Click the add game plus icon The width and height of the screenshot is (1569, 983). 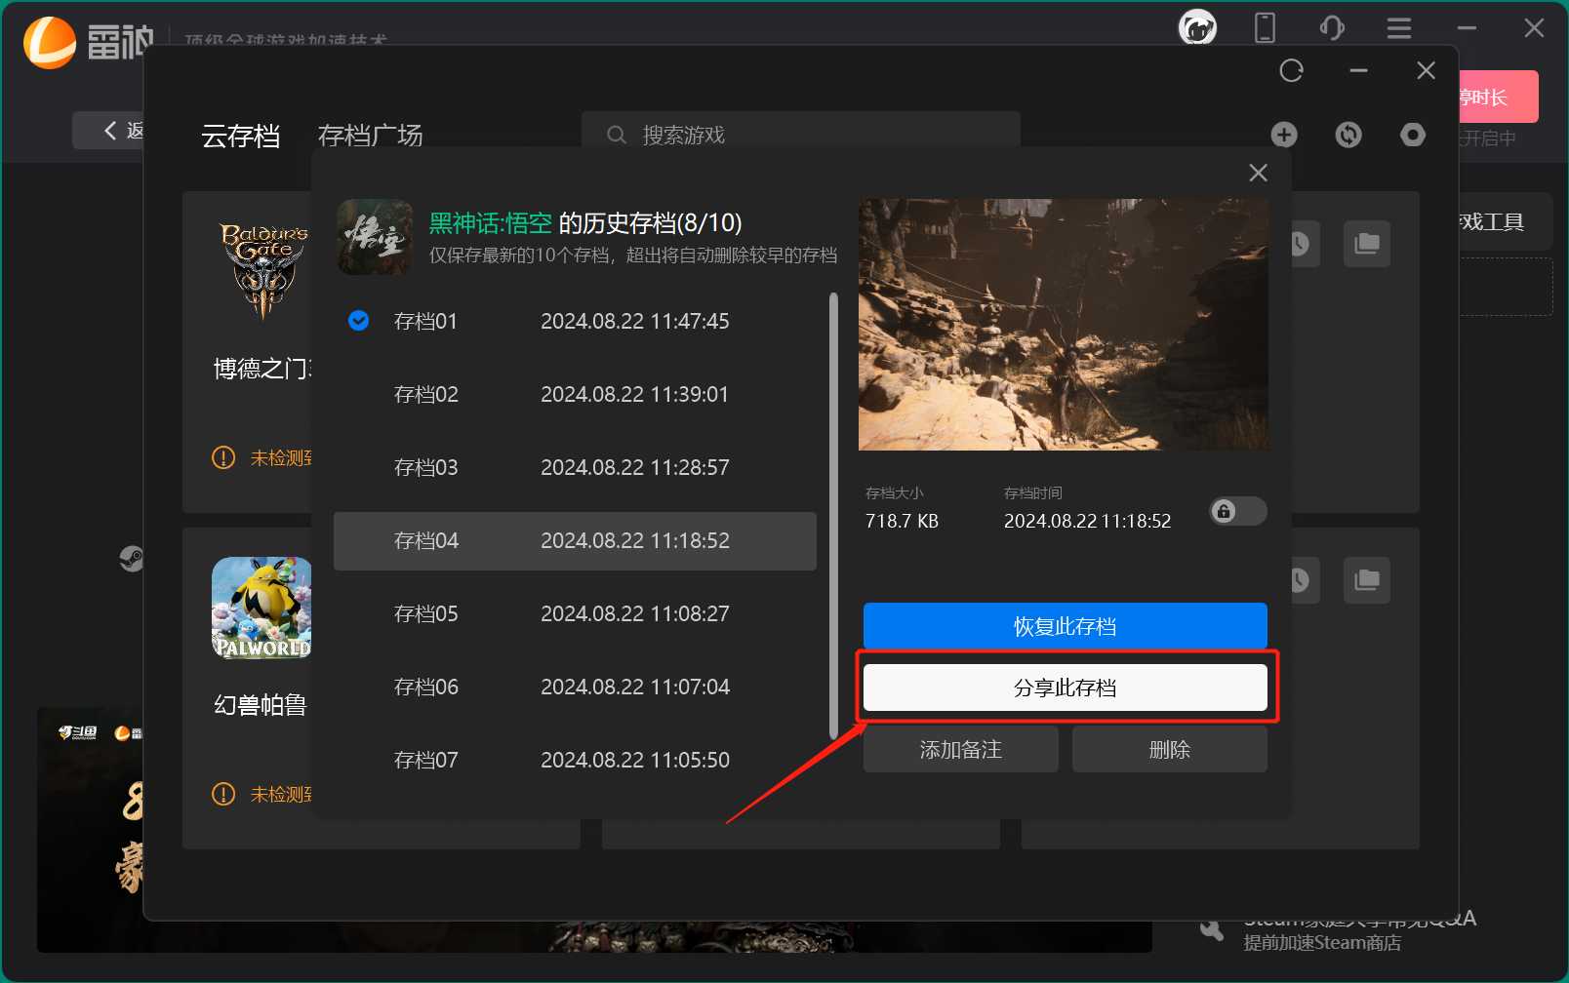tap(1284, 135)
